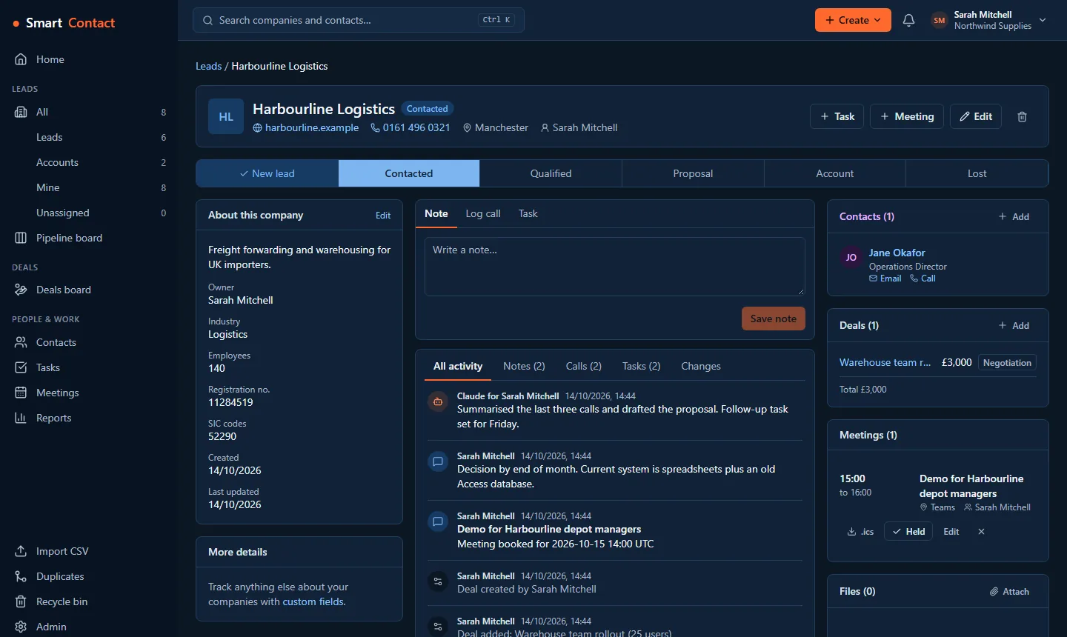Open Jane Okafor contact
This screenshot has width=1067, height=637.
(x=897, y=253)
